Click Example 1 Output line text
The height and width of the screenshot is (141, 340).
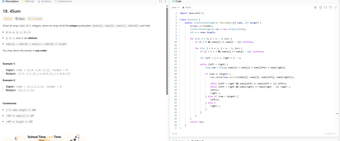tap(38, 74)
